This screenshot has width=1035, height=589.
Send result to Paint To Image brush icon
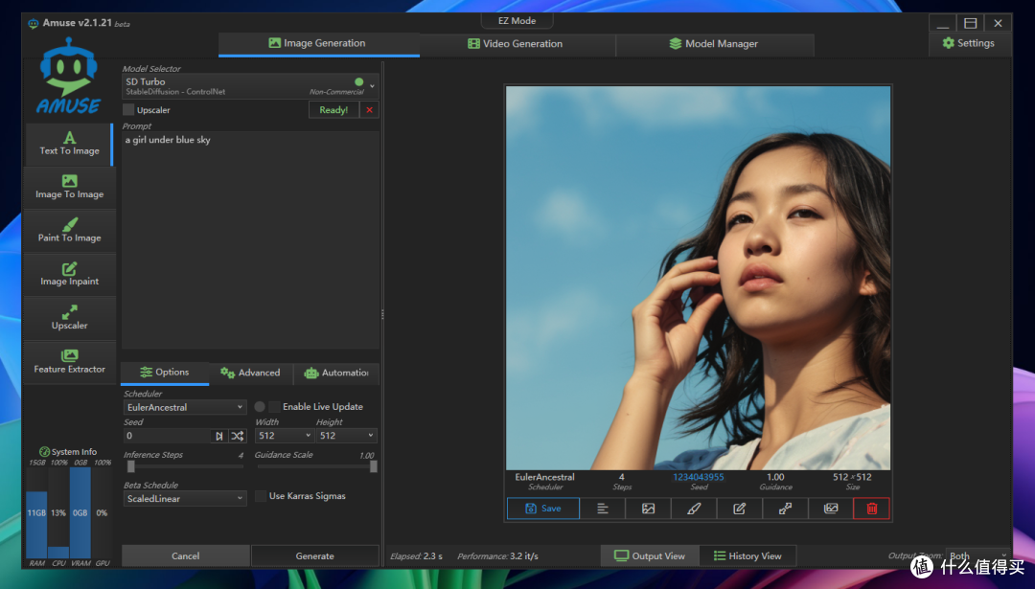pos(694,509)
